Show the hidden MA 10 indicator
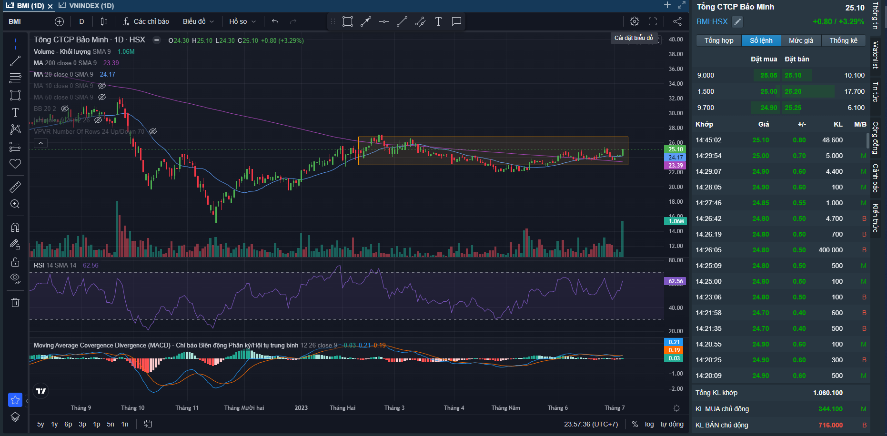 tap(102, 86)
